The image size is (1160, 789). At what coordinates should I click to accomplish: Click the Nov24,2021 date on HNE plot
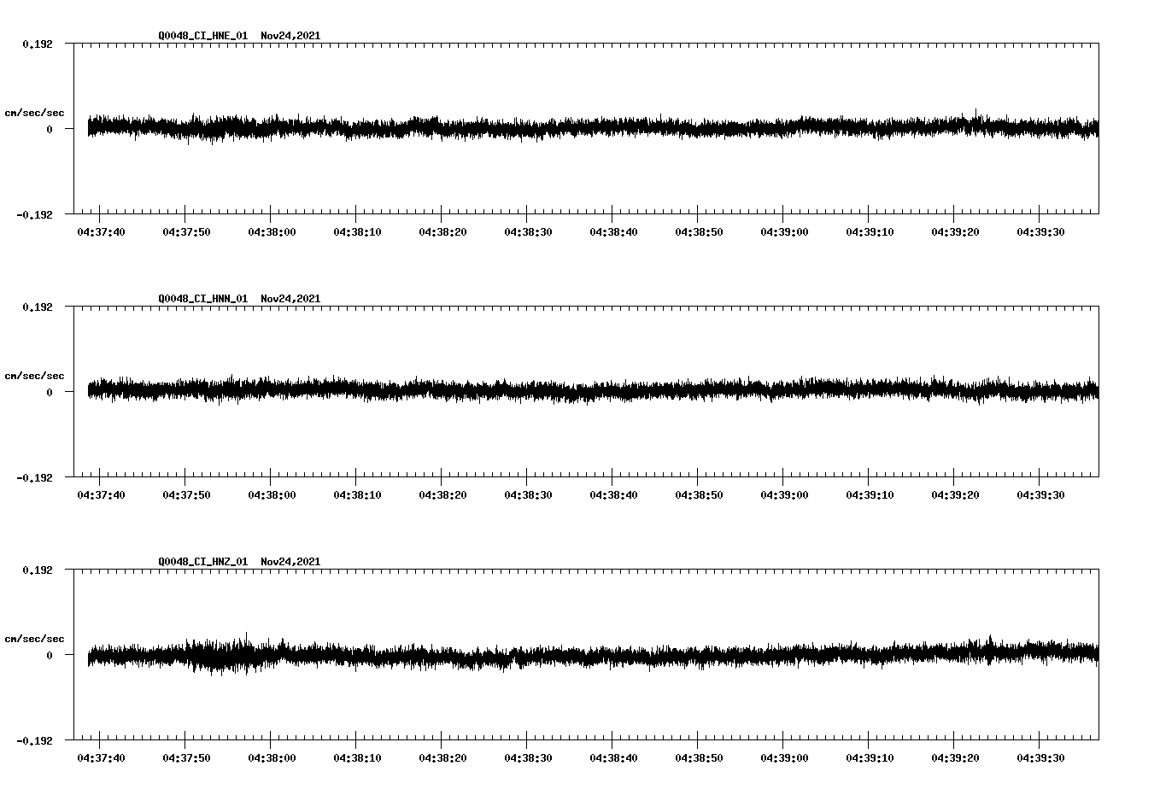pyautogui.click(x=290, y=36)
